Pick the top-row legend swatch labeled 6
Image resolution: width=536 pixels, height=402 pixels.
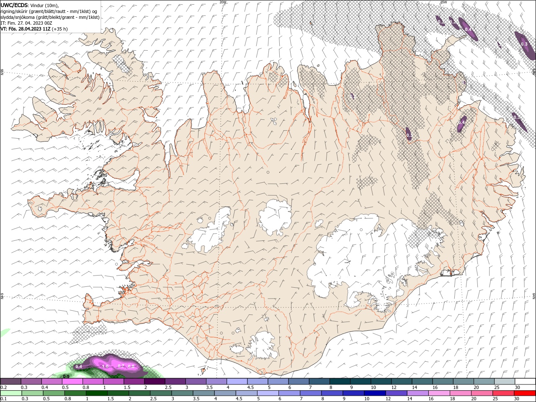point(299,381)
